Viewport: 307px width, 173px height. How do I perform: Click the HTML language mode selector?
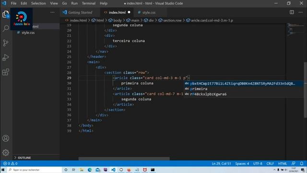(x=283, y=163)
